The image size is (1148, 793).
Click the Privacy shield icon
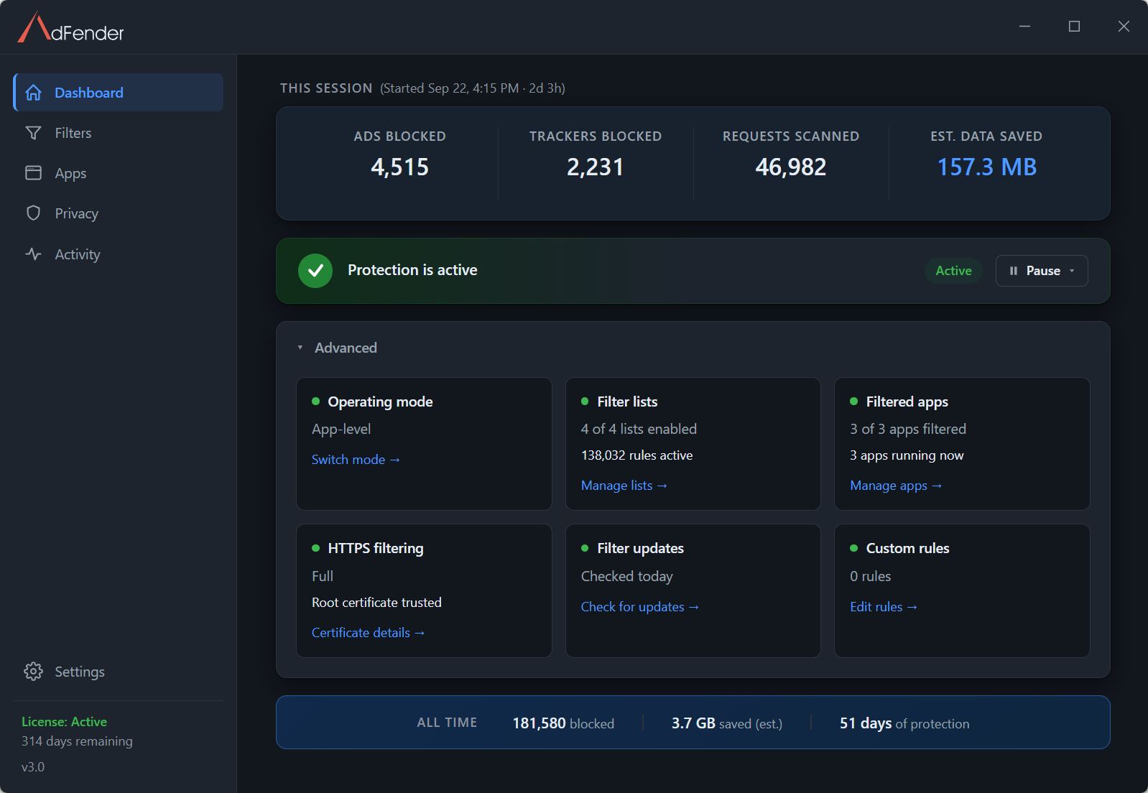pos(33,213)
